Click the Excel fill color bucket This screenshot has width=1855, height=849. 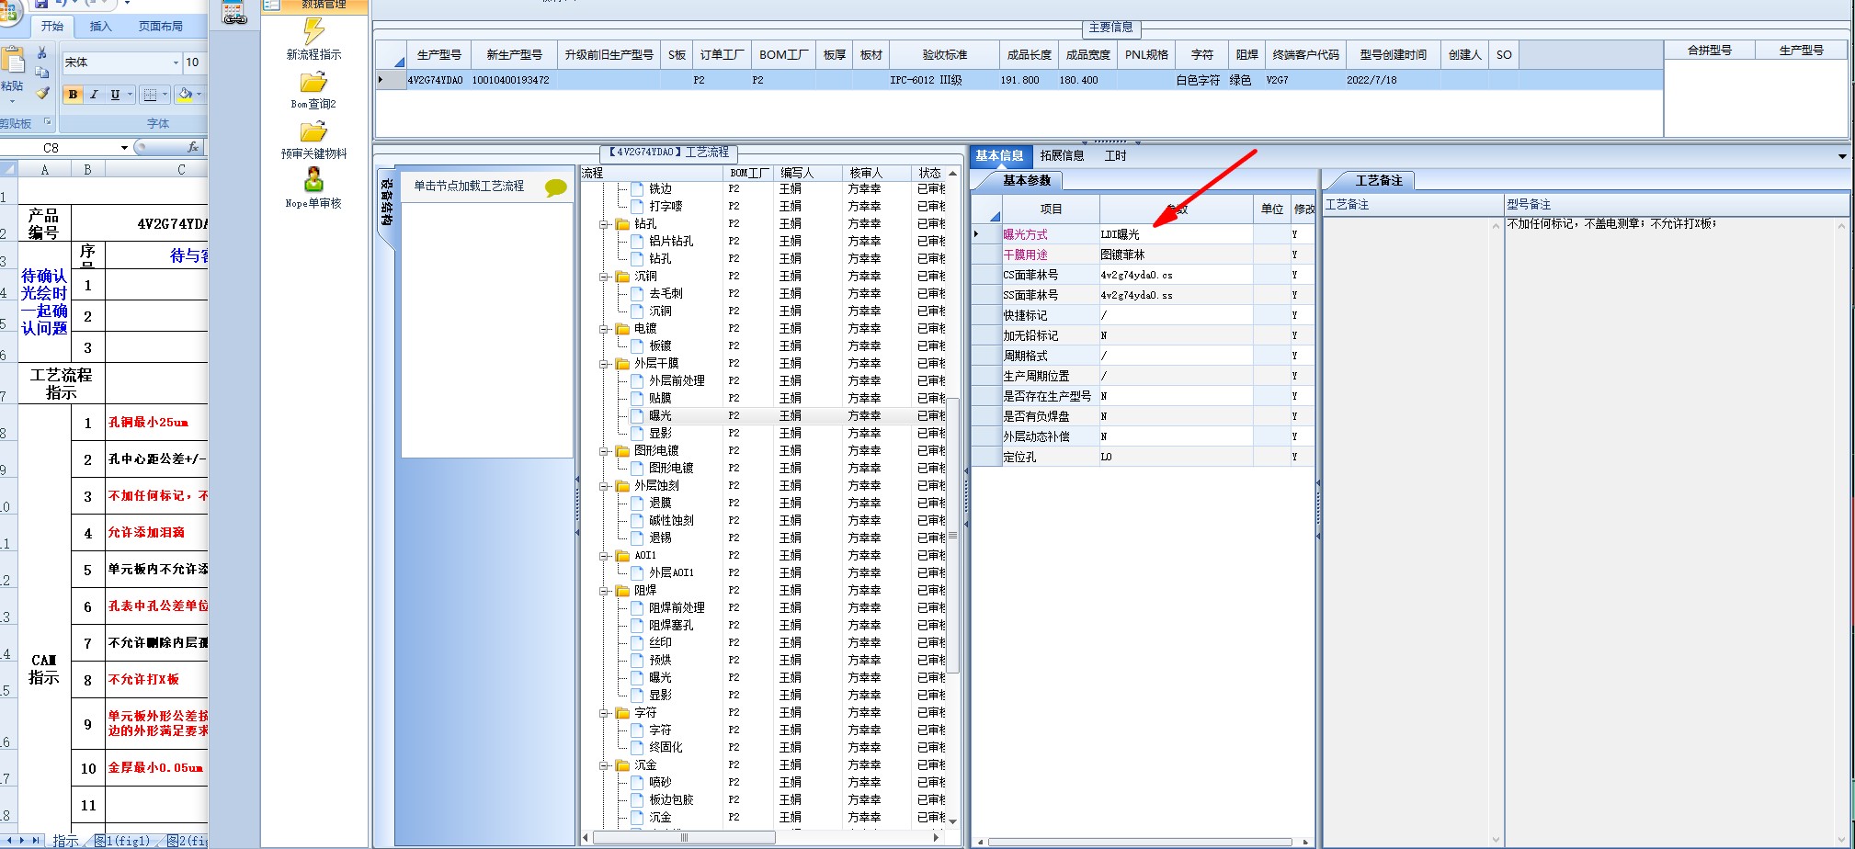click(x=185, y=94)
